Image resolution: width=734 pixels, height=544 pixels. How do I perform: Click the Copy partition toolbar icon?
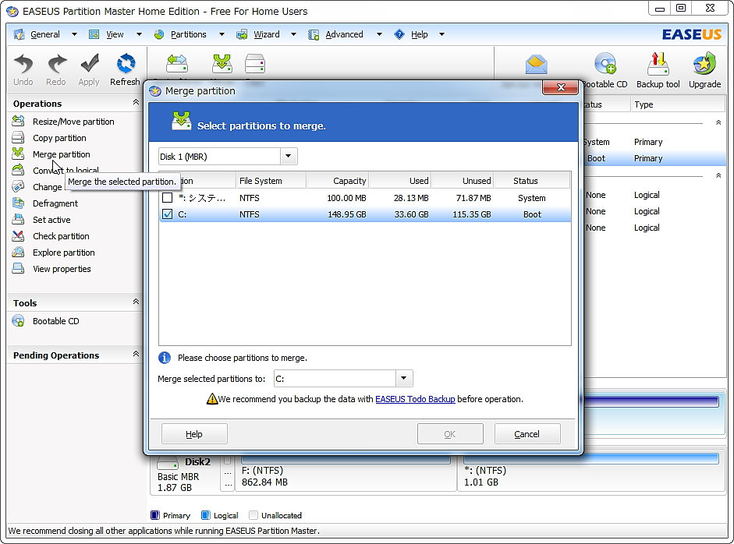[x=255, y=64]
